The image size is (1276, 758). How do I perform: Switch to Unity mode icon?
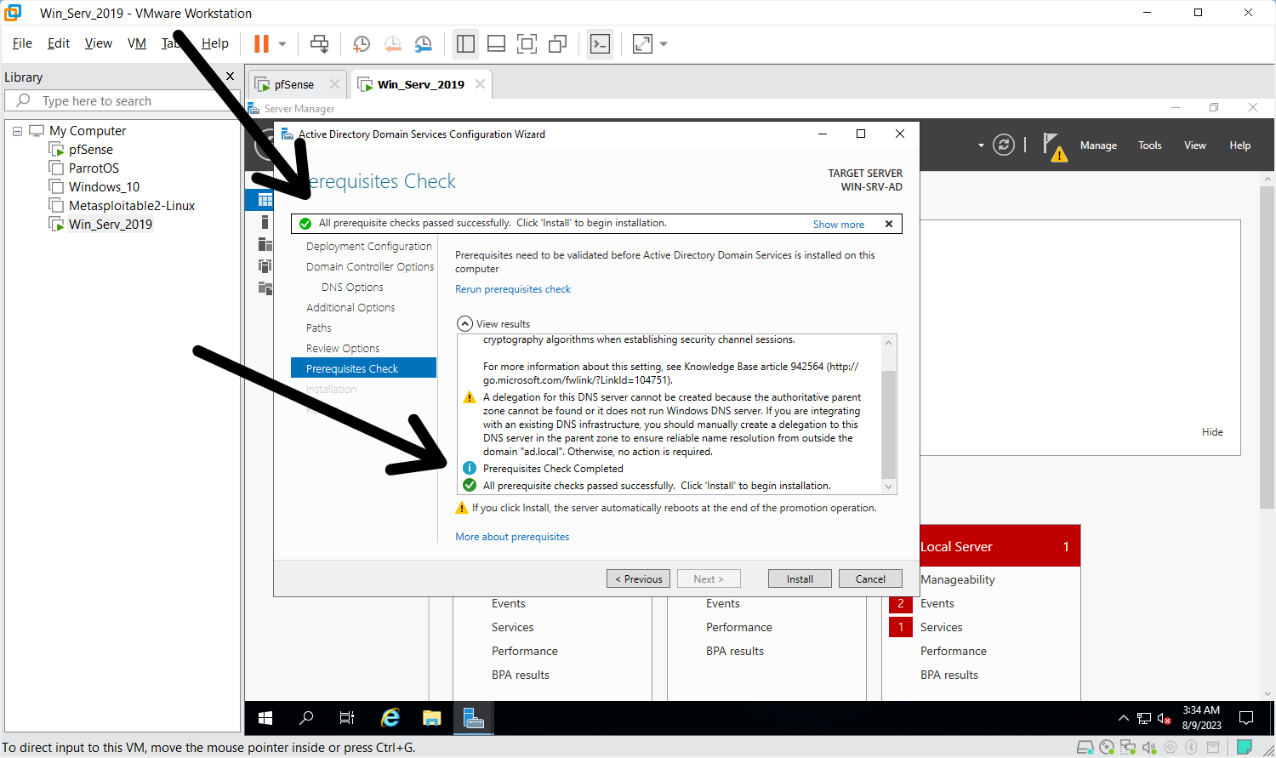coord(558,43)
